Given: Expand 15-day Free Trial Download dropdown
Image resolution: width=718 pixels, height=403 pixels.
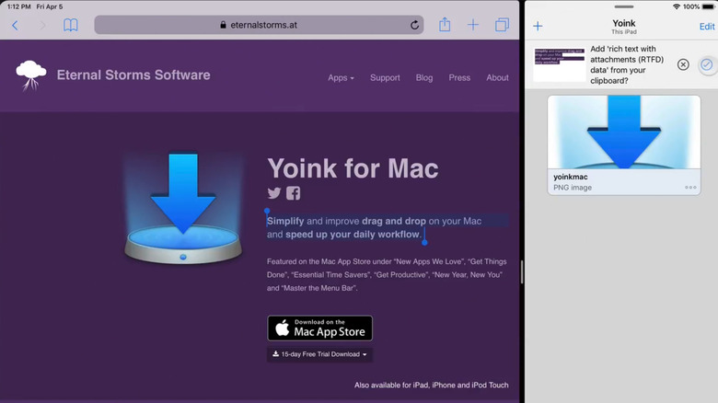Looking at the screenshot, I should [x=319, y=354].
